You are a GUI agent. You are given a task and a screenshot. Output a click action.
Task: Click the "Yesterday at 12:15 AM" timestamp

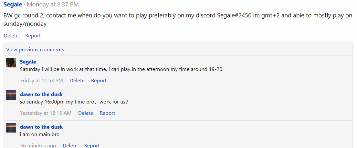[46, 113]
